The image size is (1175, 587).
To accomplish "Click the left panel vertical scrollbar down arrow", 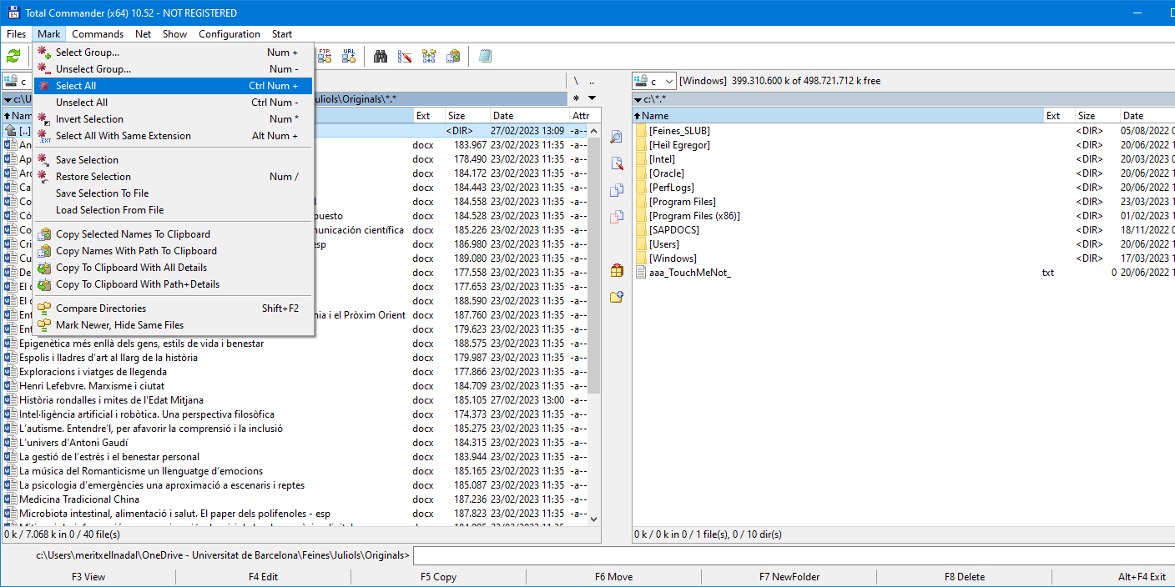I will click(594, 518).
